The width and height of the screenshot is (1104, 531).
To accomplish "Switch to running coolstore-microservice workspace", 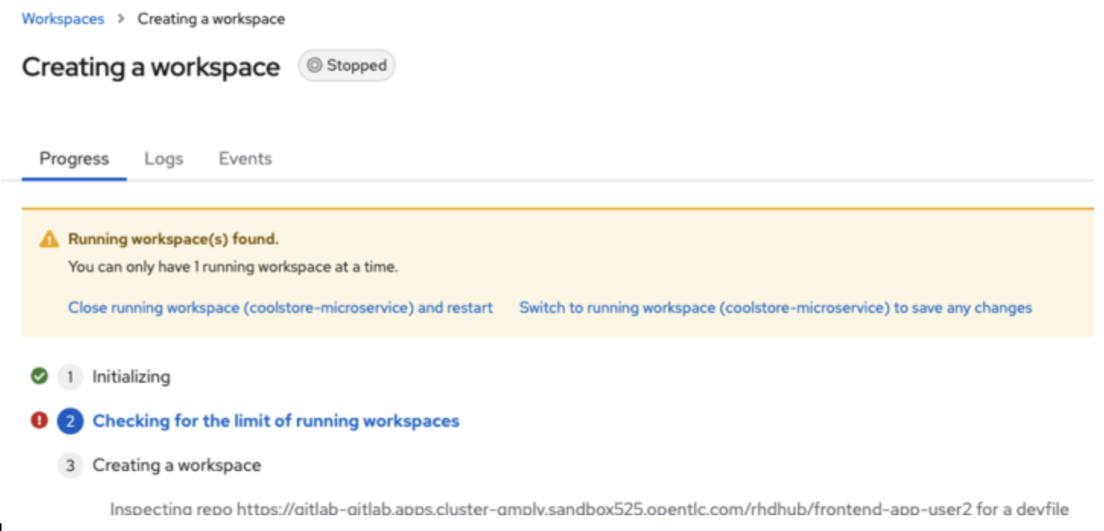I will [x=775, y=308].
